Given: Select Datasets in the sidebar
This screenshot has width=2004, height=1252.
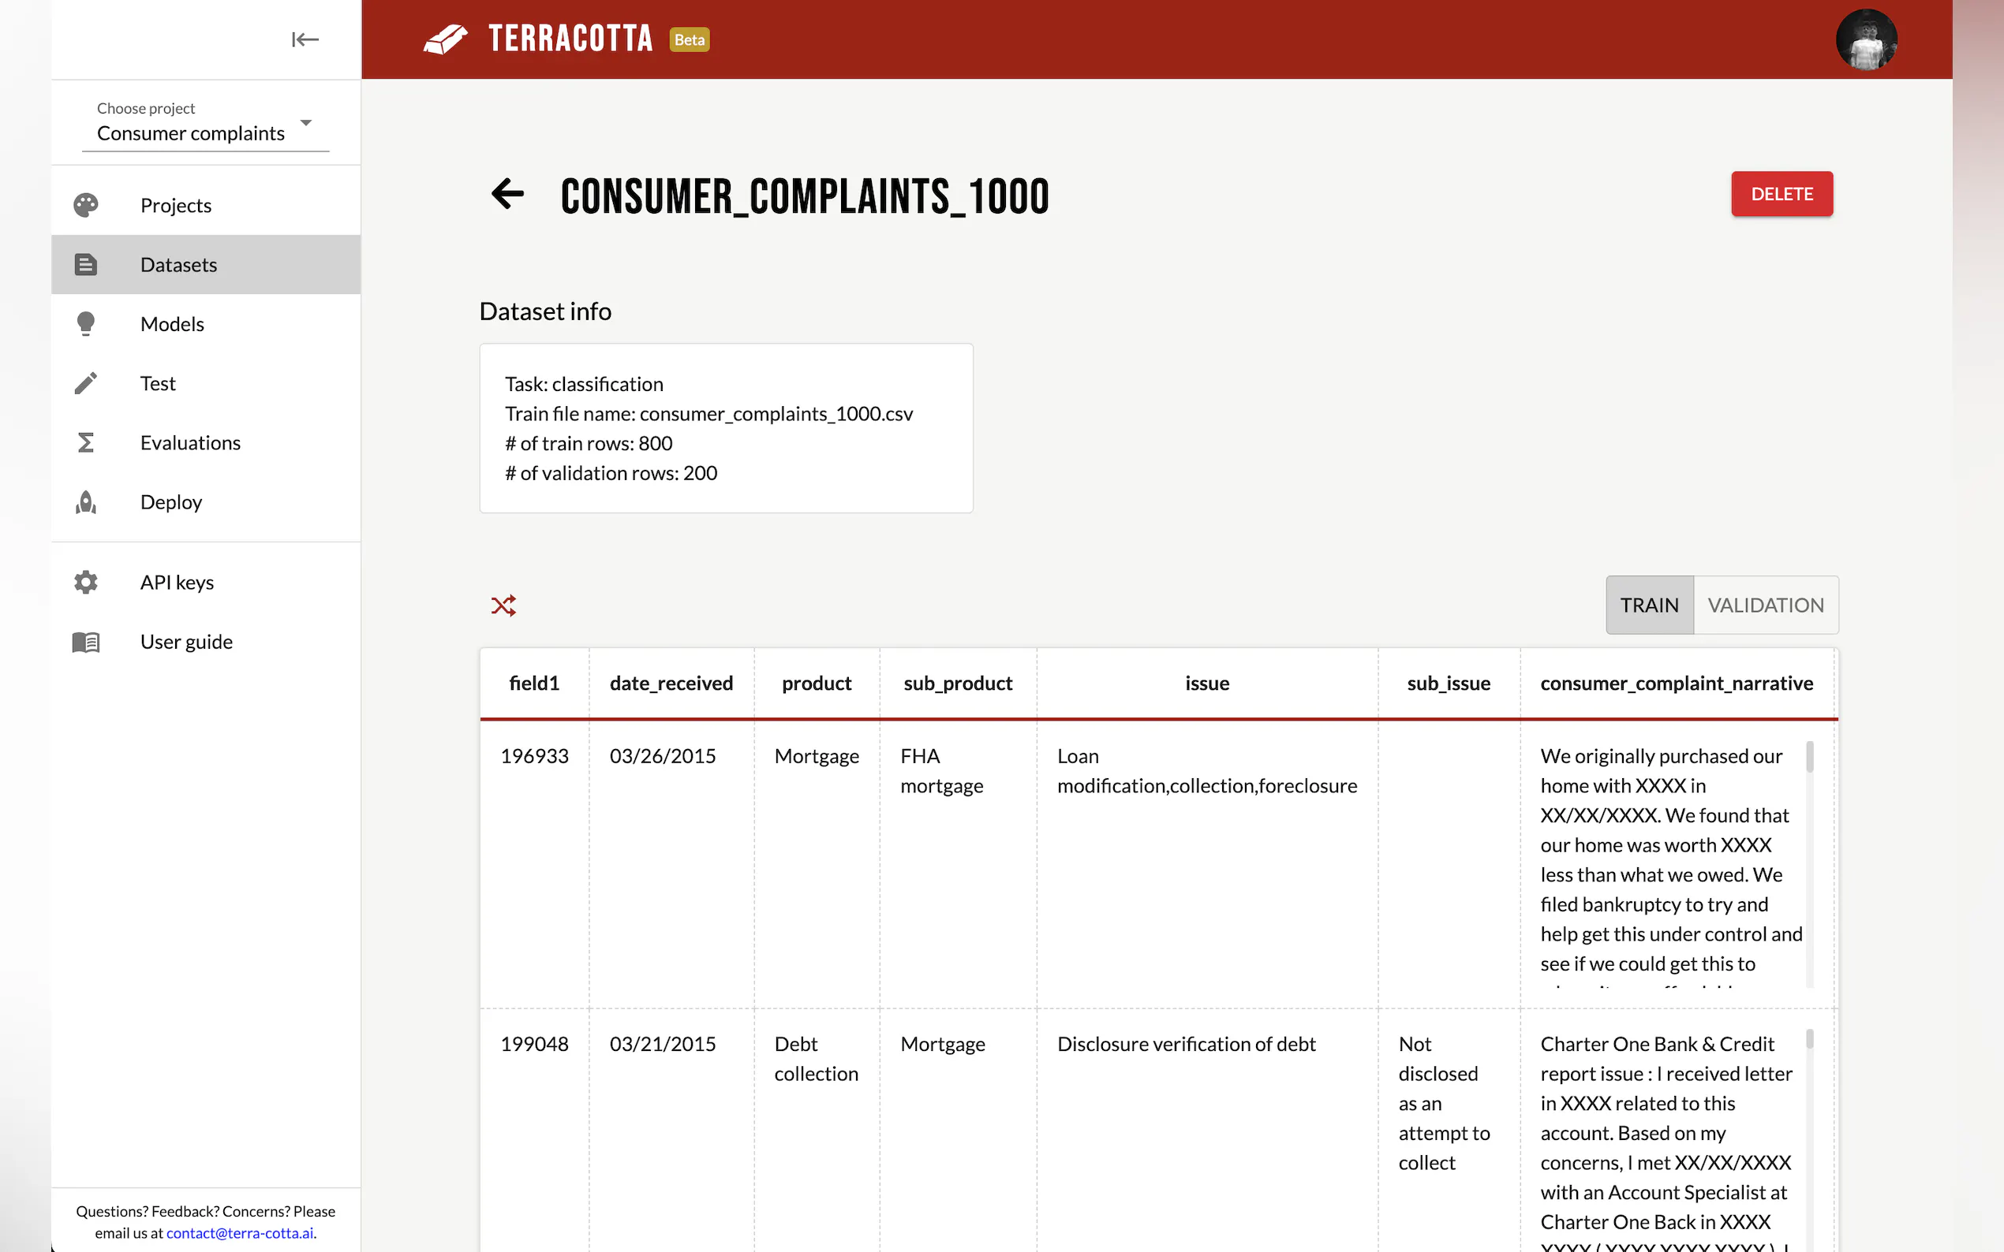Looking at the screenshot, I should 179,265.
